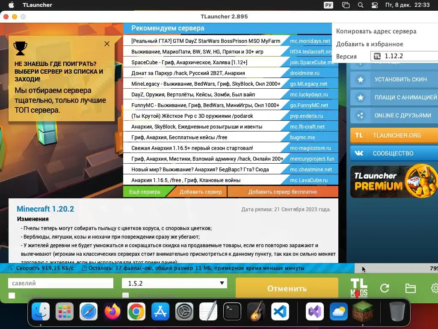Select server go.MLegacy.net
The image size is (438, 329).
308,84
